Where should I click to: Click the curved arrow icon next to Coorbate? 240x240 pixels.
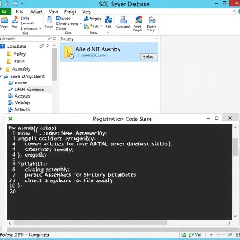[48, 46]
